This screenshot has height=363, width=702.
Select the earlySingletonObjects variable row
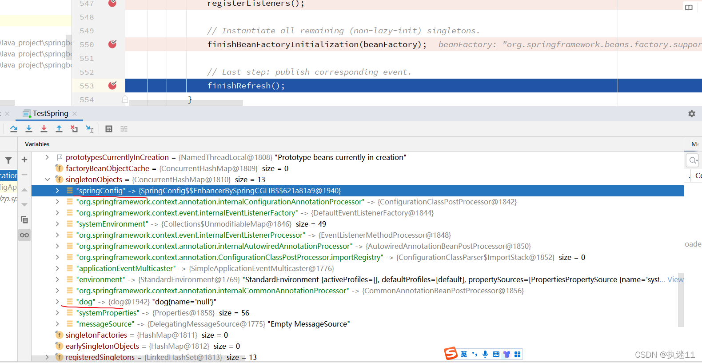(358, 346)
